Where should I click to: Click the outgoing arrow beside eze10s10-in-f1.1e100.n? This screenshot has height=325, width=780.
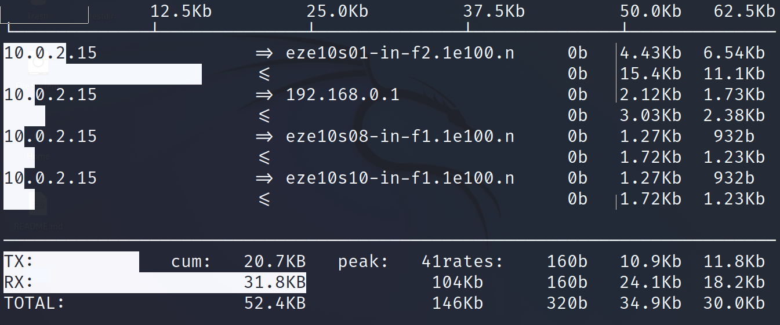click(264, 178)
